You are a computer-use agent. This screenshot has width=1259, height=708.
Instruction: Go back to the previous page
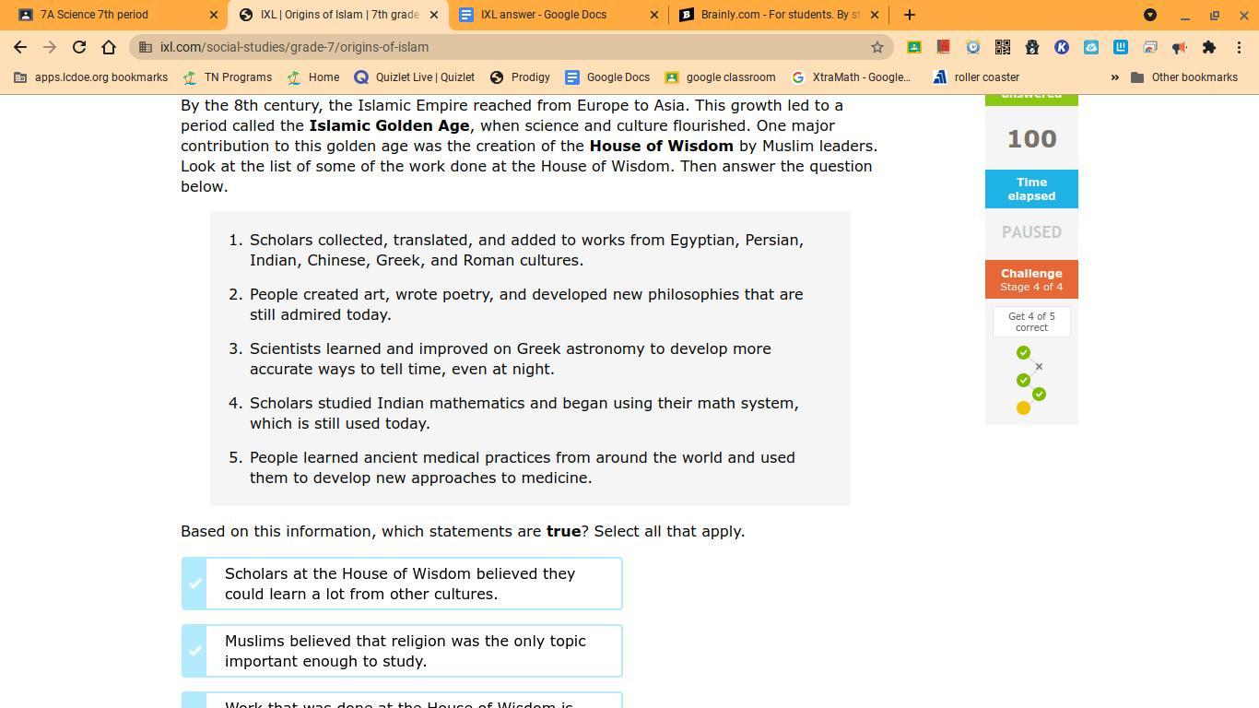pos(20,47)
